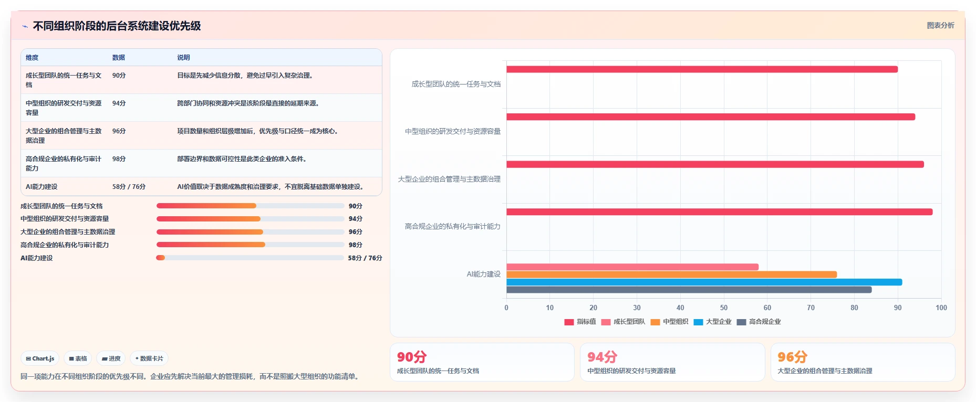Viewport: 976px width, 402px height.
Task: Click the blue title icon beside the heading
Action: click(25, 26)
